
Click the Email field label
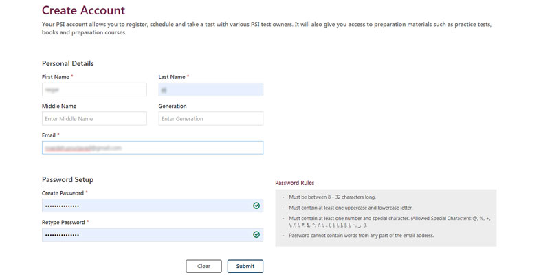click(x=49, y=135)
